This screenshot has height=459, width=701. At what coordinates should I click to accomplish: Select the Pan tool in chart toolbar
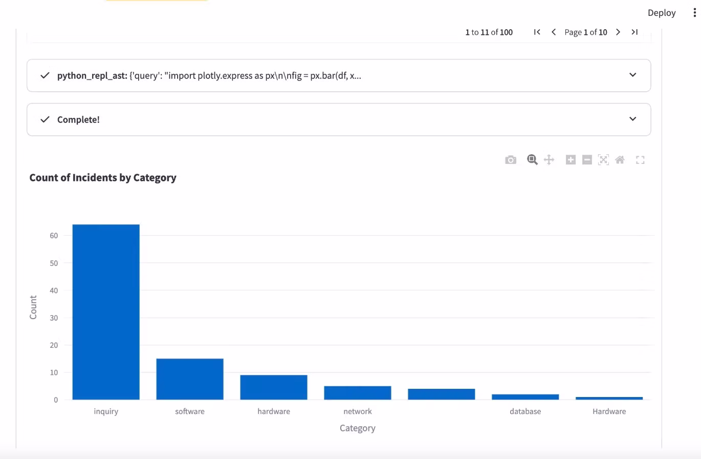click(549, 160)
